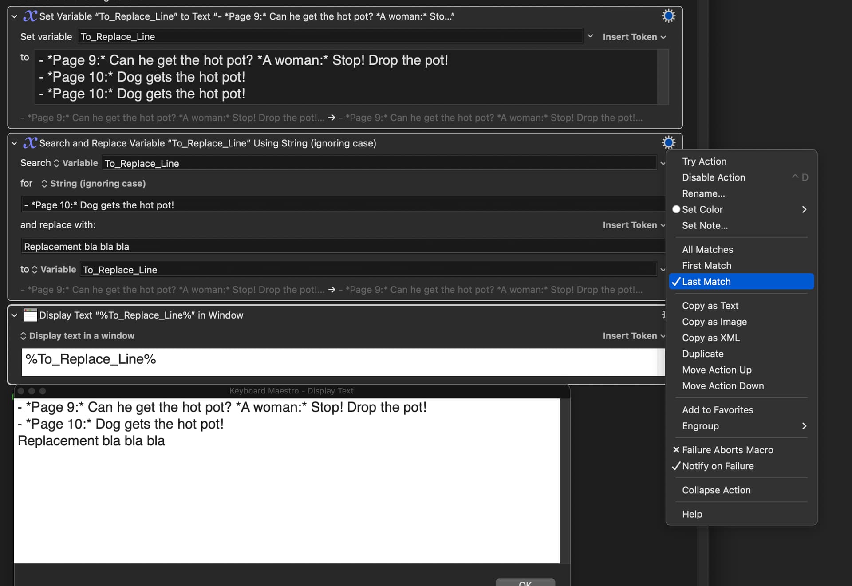Image resolution: width=852 pixels, height=586 pixels.
Task: Click the script X icon of Set Variable action
Action: click(30, 16)
